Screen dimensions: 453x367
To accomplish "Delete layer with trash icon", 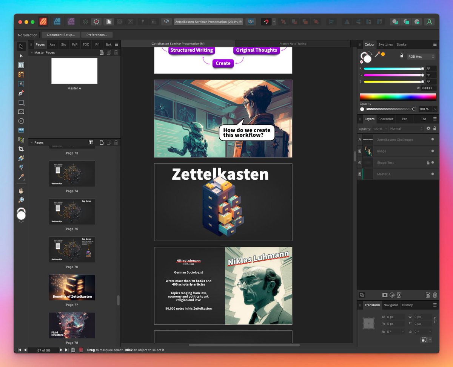I will tap(435, 295).
